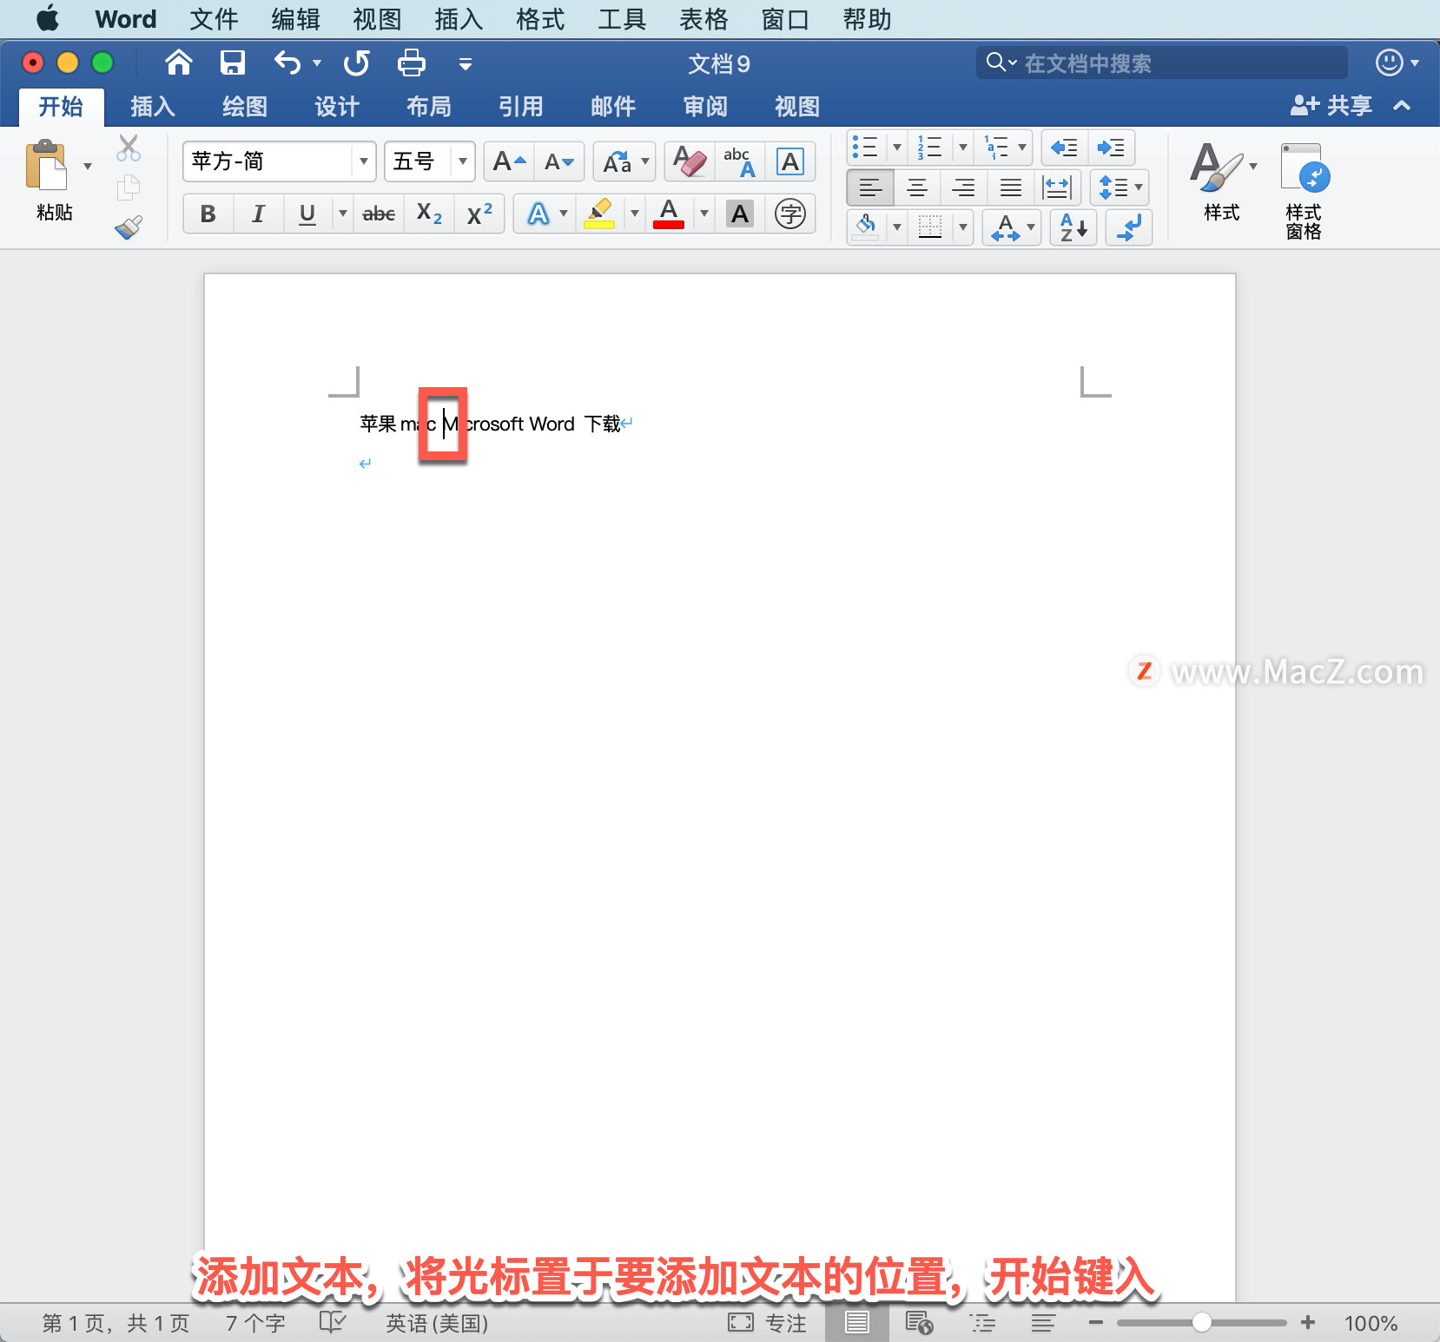The height and width of the screenshot is (1342, 1440).
Task: Toggle subscript formatting
Action: [429, 214]
